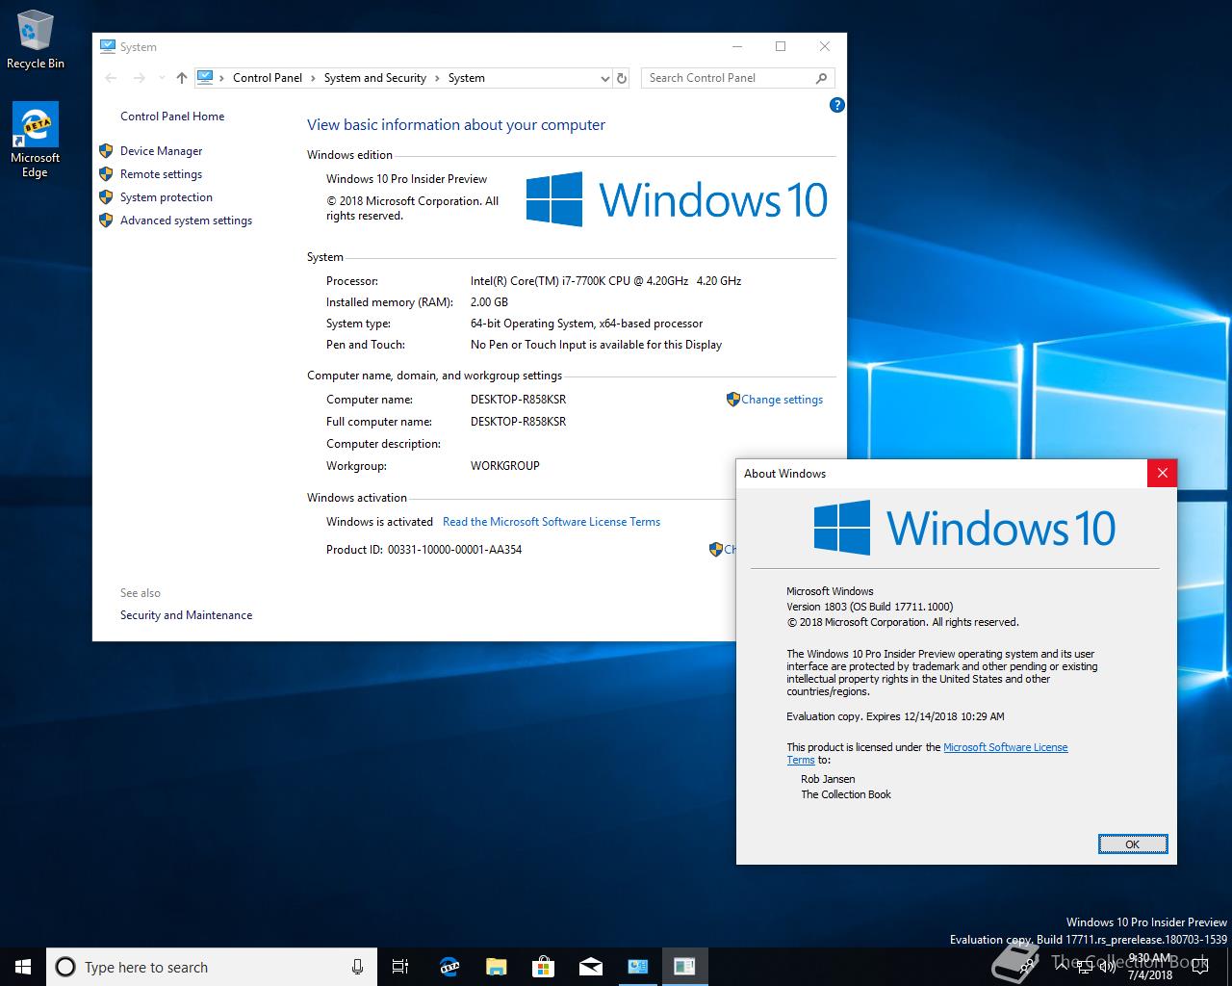Open Control Panel Home

172,117
